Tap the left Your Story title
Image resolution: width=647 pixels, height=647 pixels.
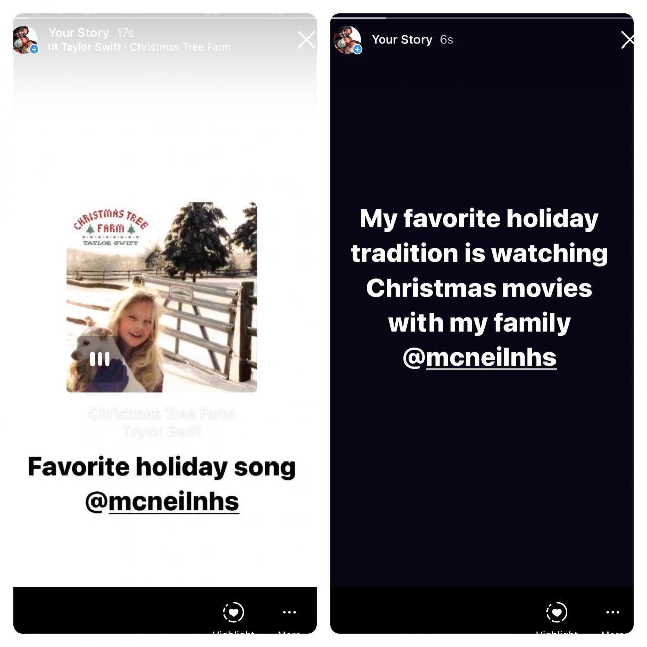78,33
